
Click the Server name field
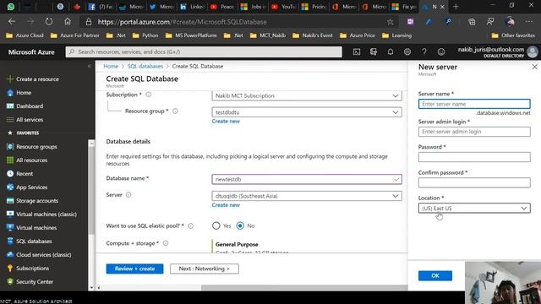tap(474, 104)
